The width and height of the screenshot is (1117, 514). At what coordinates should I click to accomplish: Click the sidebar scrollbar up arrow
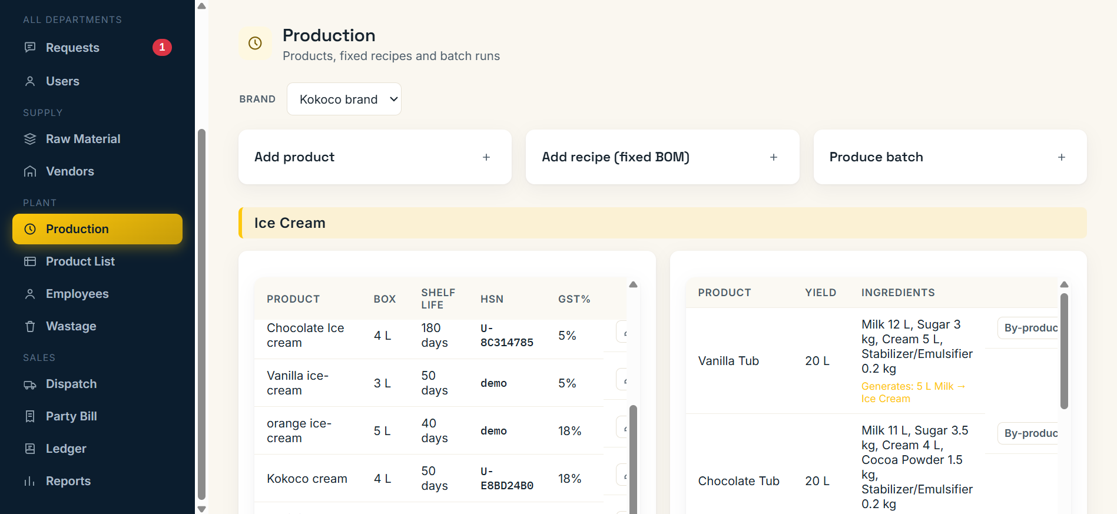point(201,6)
